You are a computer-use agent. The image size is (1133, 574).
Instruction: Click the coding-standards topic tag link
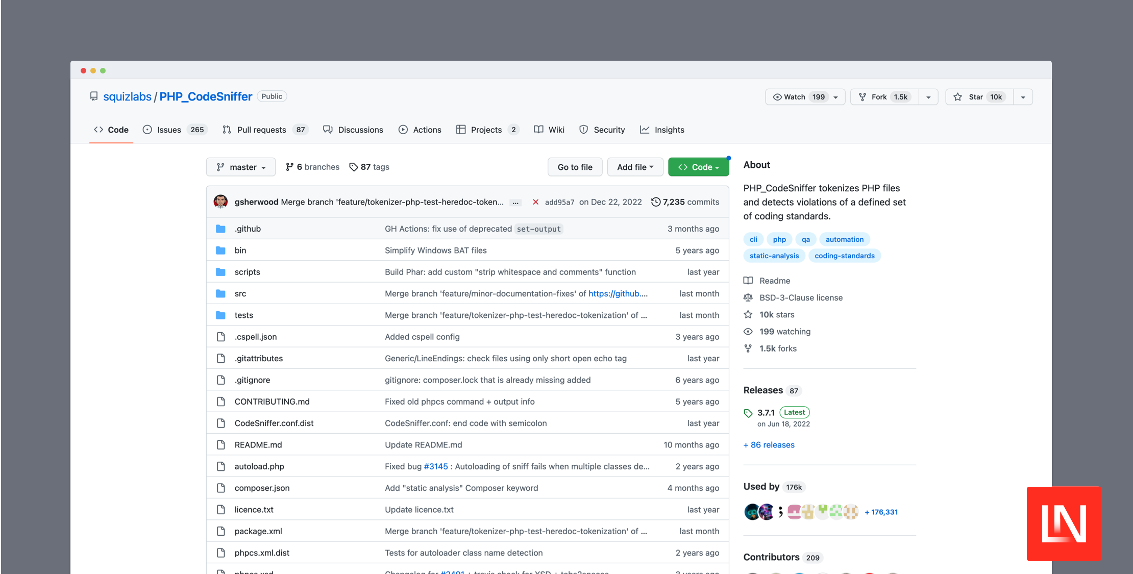[x=845, y=255]
